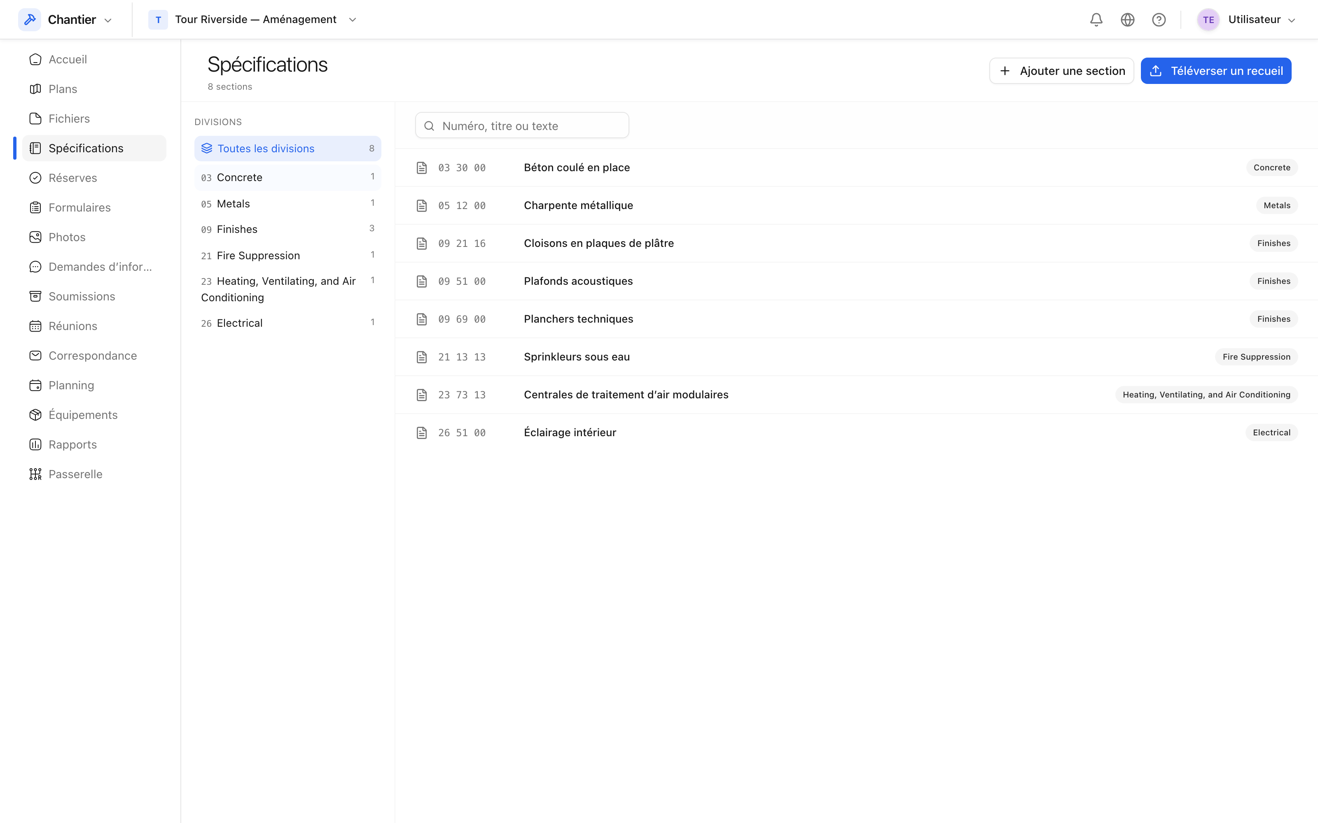Screen dimensions: 1318x823
Task: Filter by division 21 Fire Suppression
Action: 287,255
